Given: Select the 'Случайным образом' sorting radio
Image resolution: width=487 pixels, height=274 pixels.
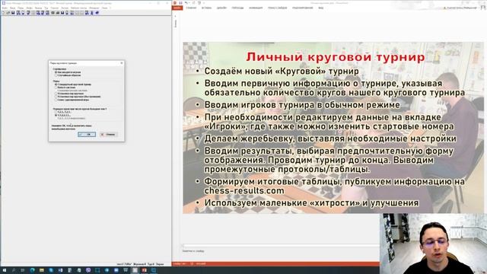Looking at the screenshot, I should pyautogui.click(x=56, y=75).
